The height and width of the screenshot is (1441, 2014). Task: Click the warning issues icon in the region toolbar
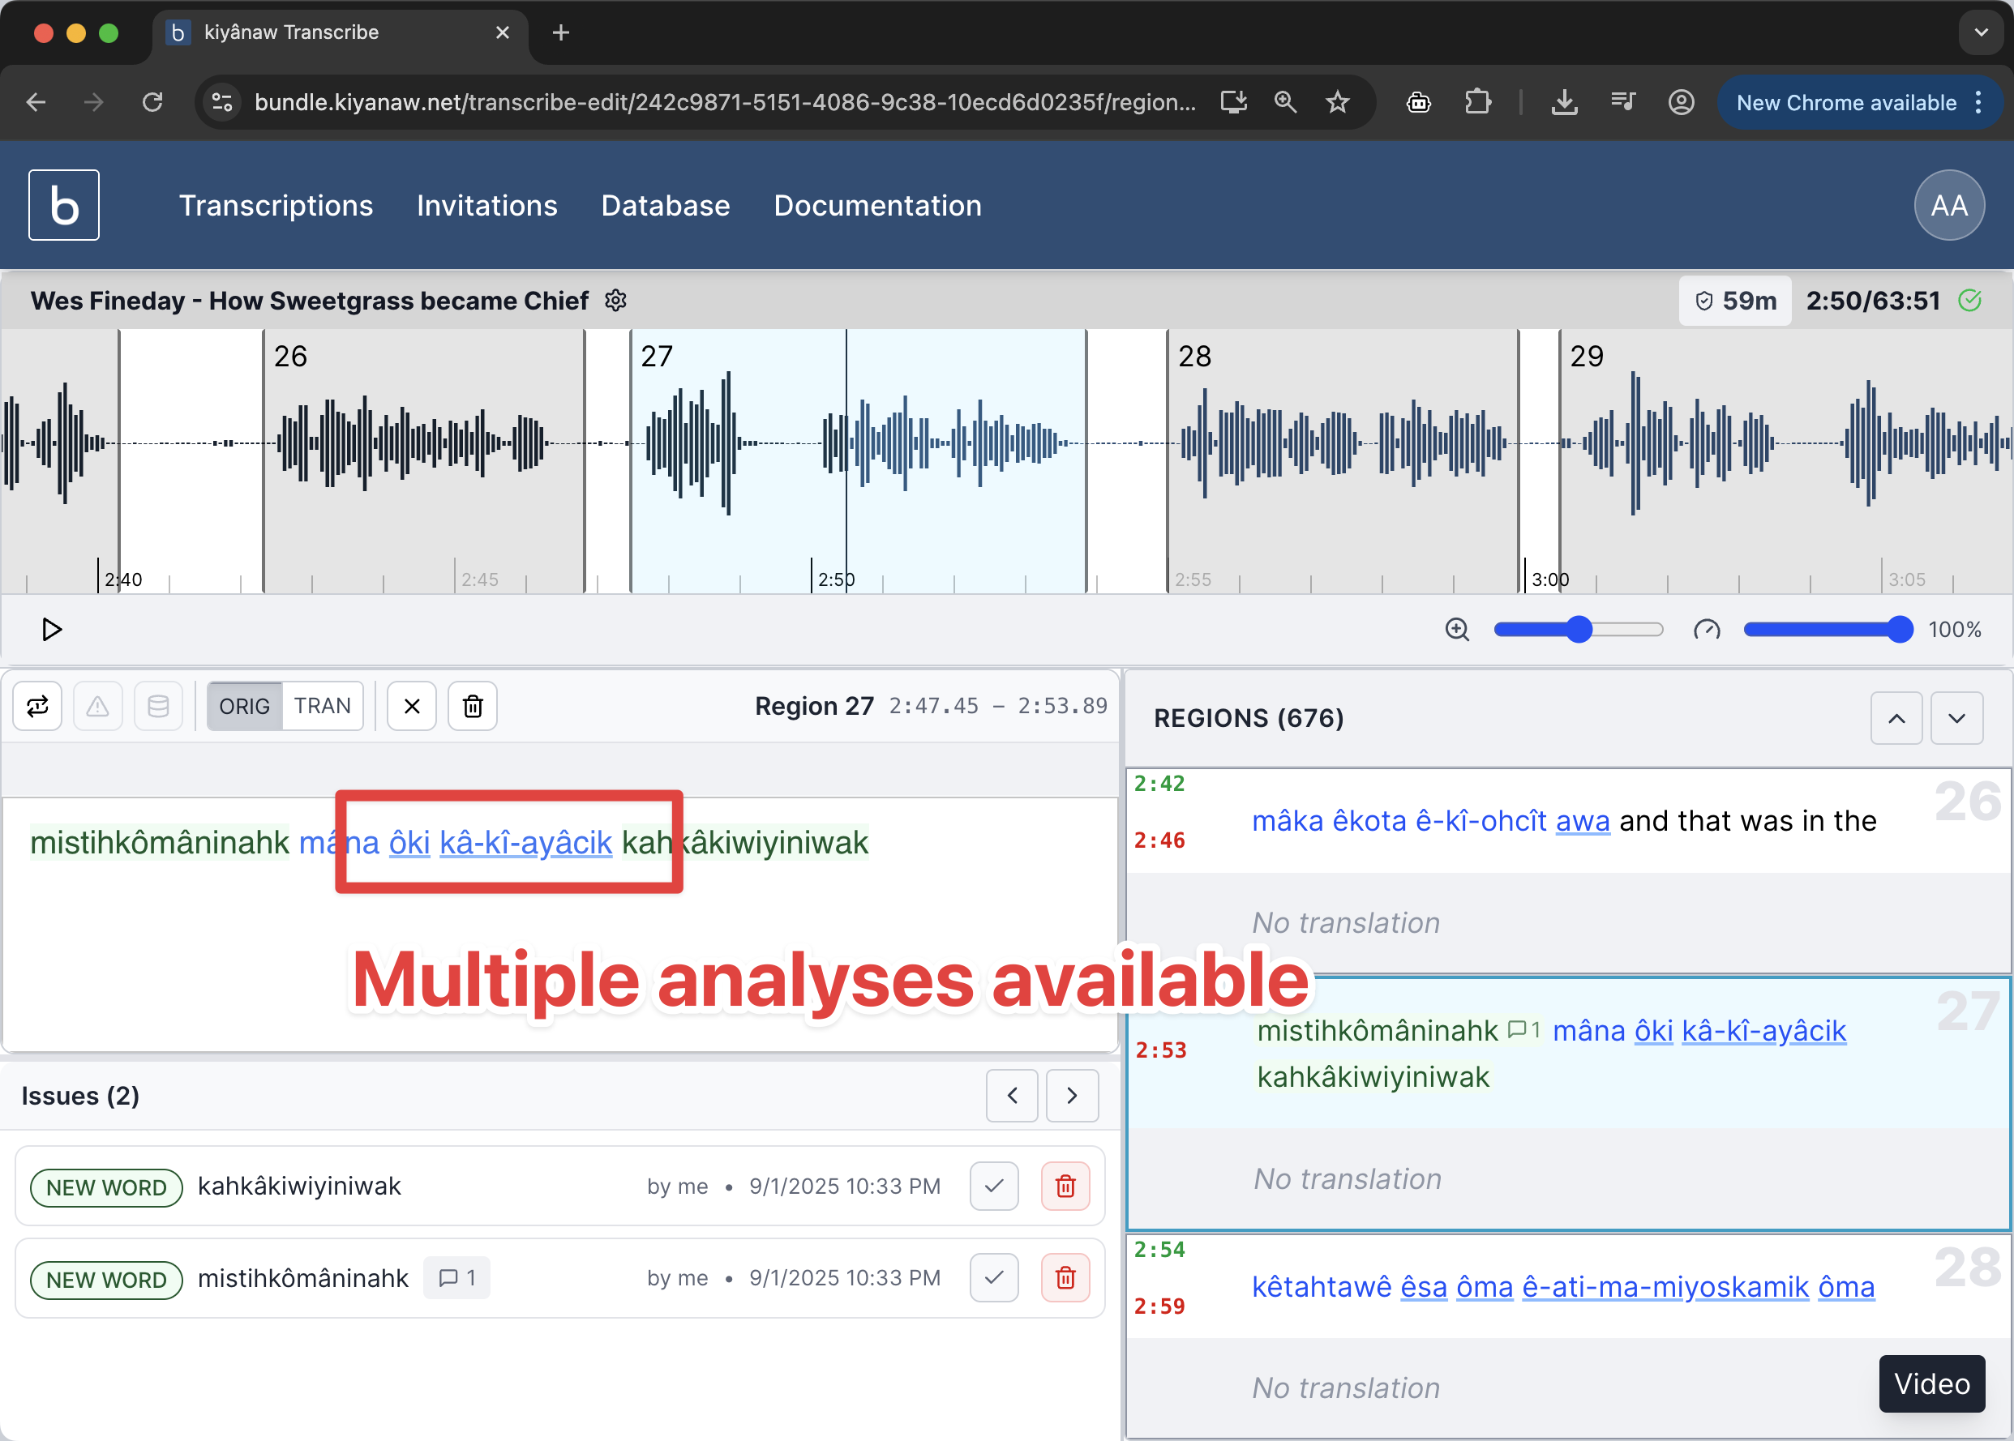pos(97,705)
